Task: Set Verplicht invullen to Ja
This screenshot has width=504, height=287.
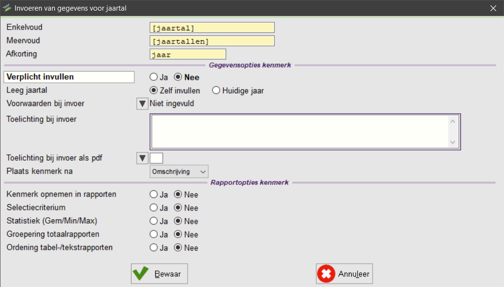Action: pos(154,77)
